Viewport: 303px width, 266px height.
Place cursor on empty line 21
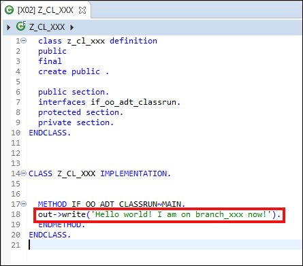coord(165,245)
